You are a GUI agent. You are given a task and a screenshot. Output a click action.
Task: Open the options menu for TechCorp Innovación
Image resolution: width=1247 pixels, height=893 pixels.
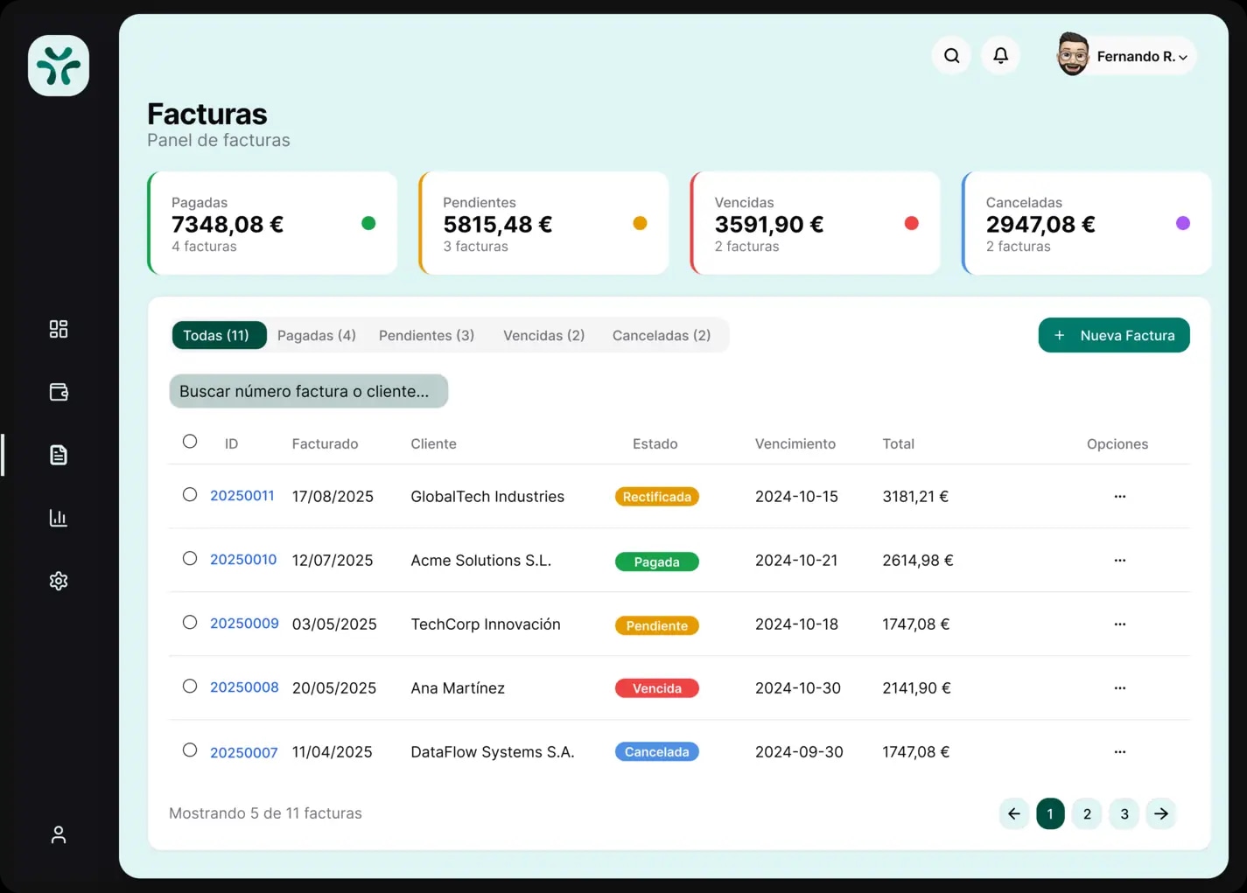[1120, 624]
